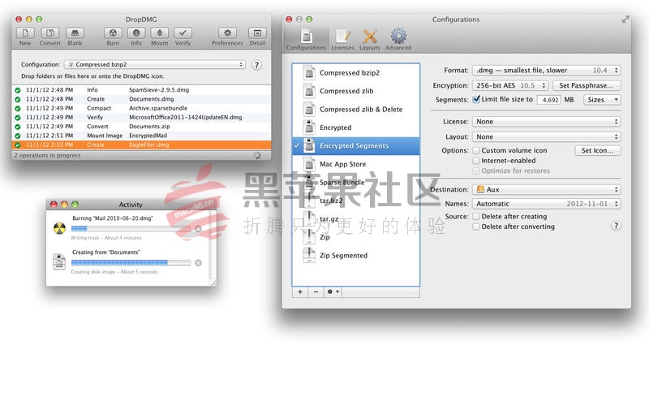Click the minus button to remove a configuration
This screenshot has width=649, height=406.
[316, 292]
